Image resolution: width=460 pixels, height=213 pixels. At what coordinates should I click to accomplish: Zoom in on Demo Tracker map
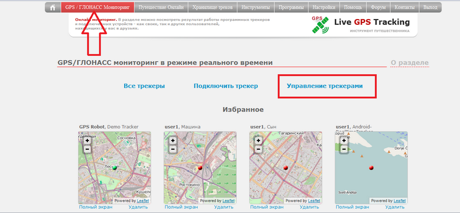coord(87,140)
